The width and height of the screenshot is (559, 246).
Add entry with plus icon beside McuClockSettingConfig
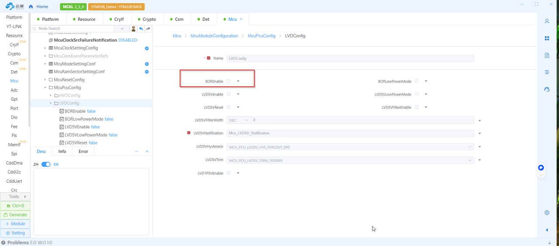tap(147, 48)
